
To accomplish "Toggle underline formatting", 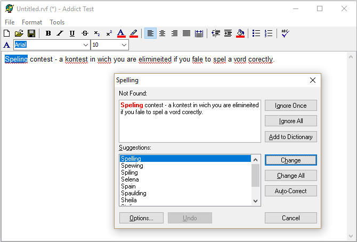I will [x=72, y=33].
